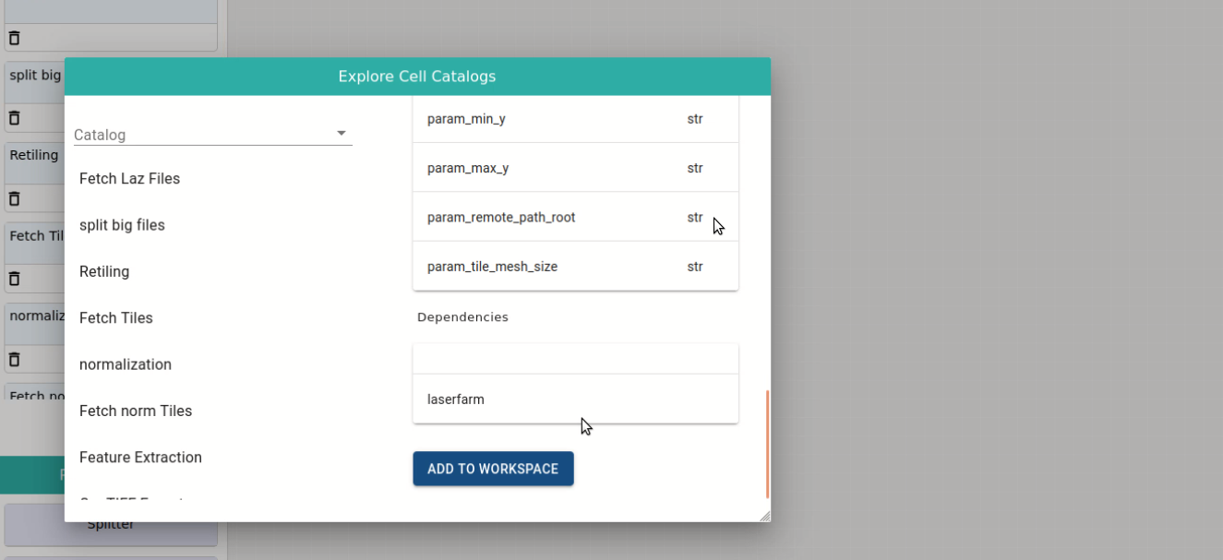Click trash icon under Retiling cell
The width and height of the screenshot is (1223, 560).
[x=14, y=198]
